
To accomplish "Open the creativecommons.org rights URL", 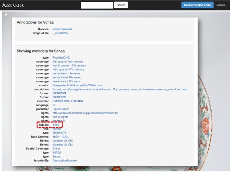I will [x=85, y=113].
